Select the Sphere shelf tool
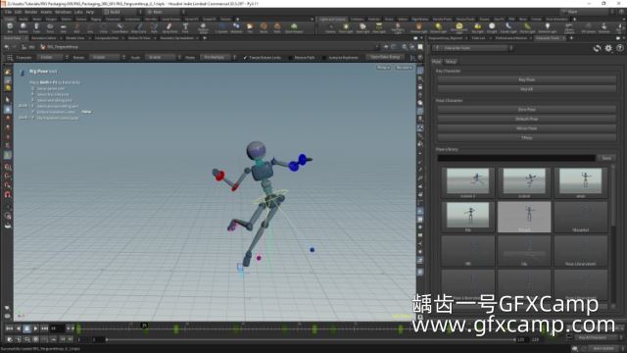The height and width of the screenshot is (353, 627). 24,27
